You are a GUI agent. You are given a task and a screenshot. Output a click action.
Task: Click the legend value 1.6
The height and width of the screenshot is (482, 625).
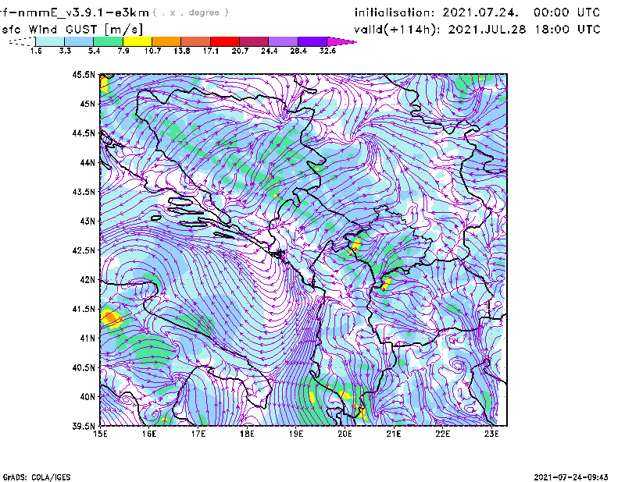point(36,51)
